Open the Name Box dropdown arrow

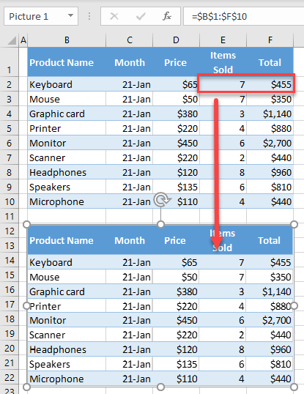point(71,16)
